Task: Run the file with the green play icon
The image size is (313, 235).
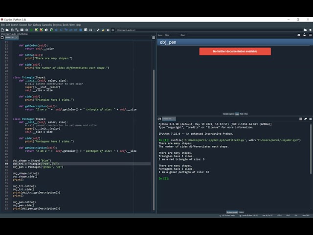Action: (x=31, y=30)
